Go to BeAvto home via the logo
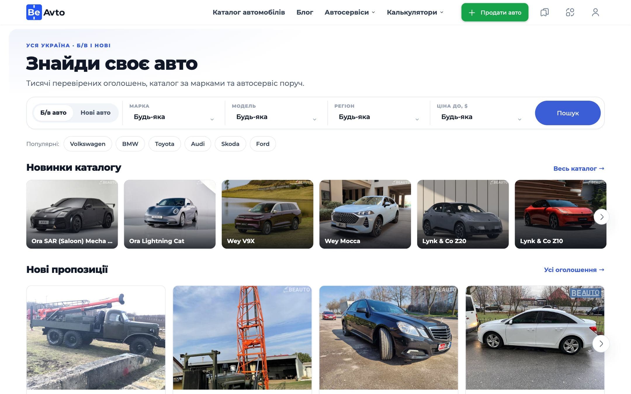Screen dimensions: 631x394 pos(46,12)
